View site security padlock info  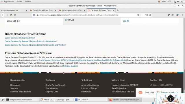(x=38, y=15)
